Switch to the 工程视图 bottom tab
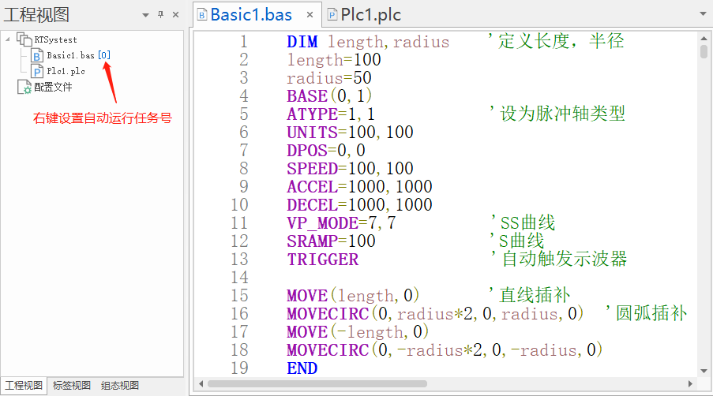Image resolution: width=713 pixels, height=396 pixels. tap(24, 386)
